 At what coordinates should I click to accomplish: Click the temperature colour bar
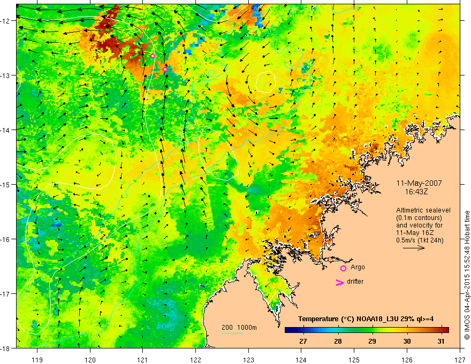tap(367, 330)
